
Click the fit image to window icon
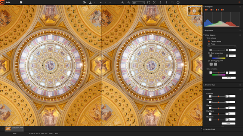148,3
